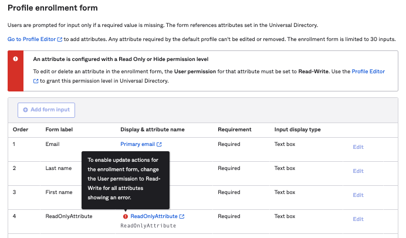Image resolution: width=406 pixels, height=238 pixels.
Task: Open the Go to Profile Editor link
Action: 32,39
